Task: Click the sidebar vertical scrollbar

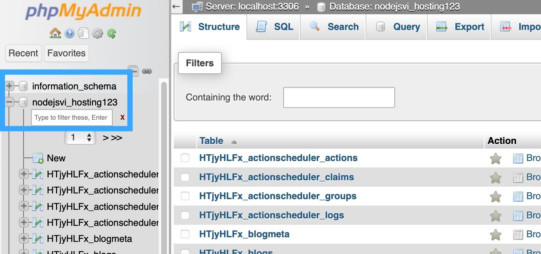Action: [164, 160]
